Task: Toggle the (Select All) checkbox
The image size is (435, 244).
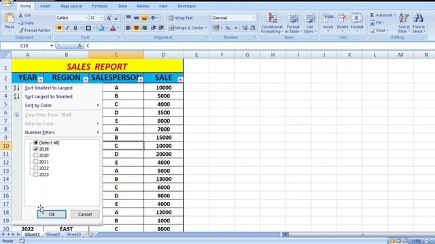Action: click(36, 142)
